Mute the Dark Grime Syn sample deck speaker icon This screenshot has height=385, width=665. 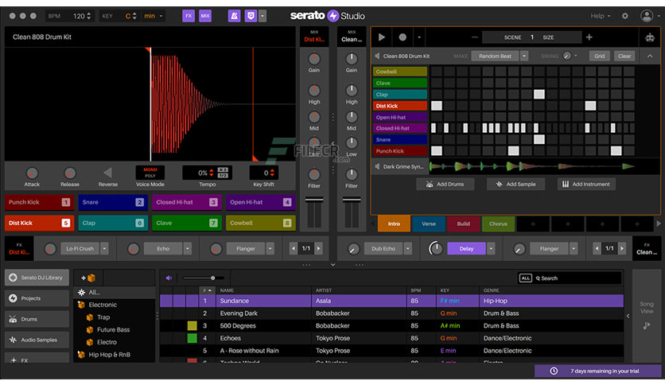click(377, 166)
